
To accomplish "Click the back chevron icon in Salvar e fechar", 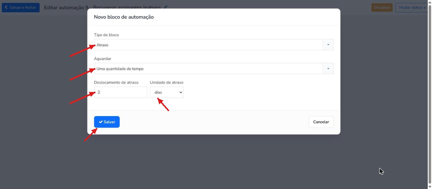I will [6, 7].
